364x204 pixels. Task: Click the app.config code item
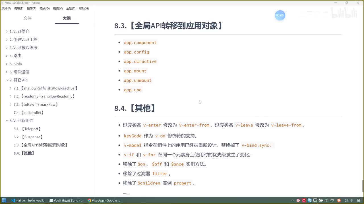(136, 52)
